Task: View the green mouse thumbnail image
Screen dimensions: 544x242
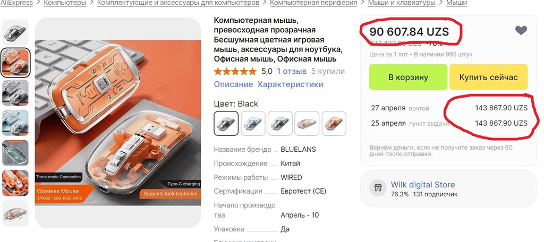Action: click(15, 153)
